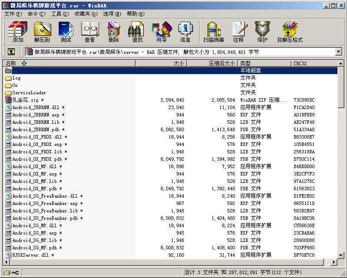Click the vertical scrollbar down arrow

pos(341,255)
